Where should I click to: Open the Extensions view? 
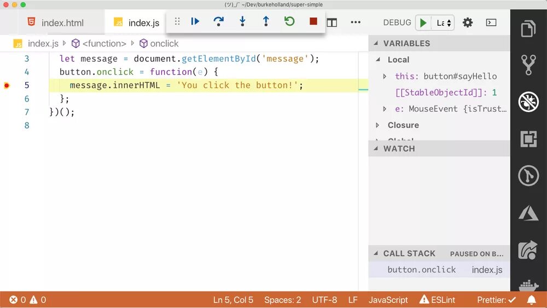click(x=528, y=139)
